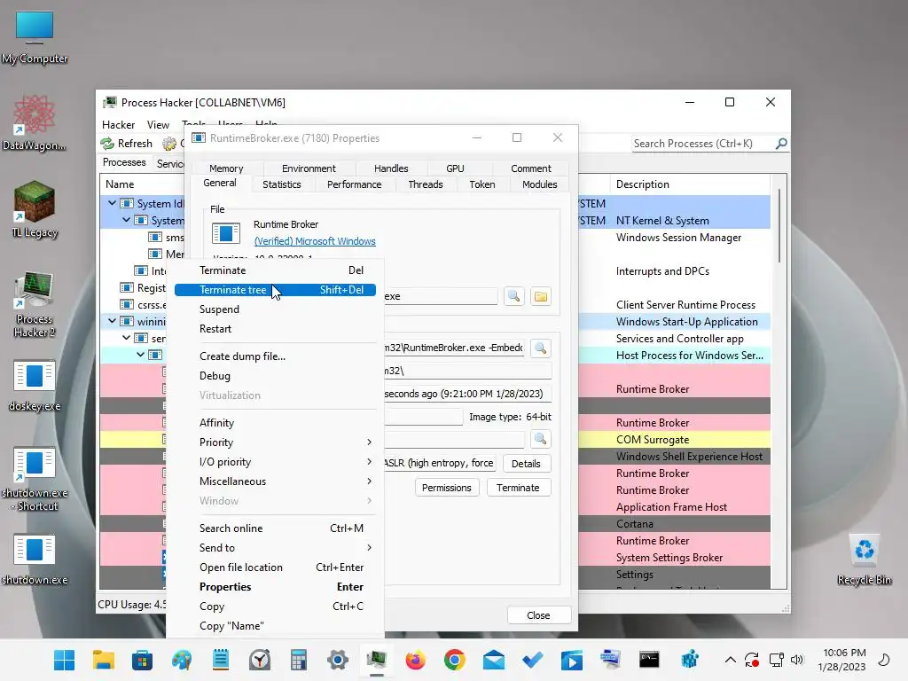This screenshot has width=908, height=681.
Task: Close the Properties dialog with Close button
Action: pos(538,615)
